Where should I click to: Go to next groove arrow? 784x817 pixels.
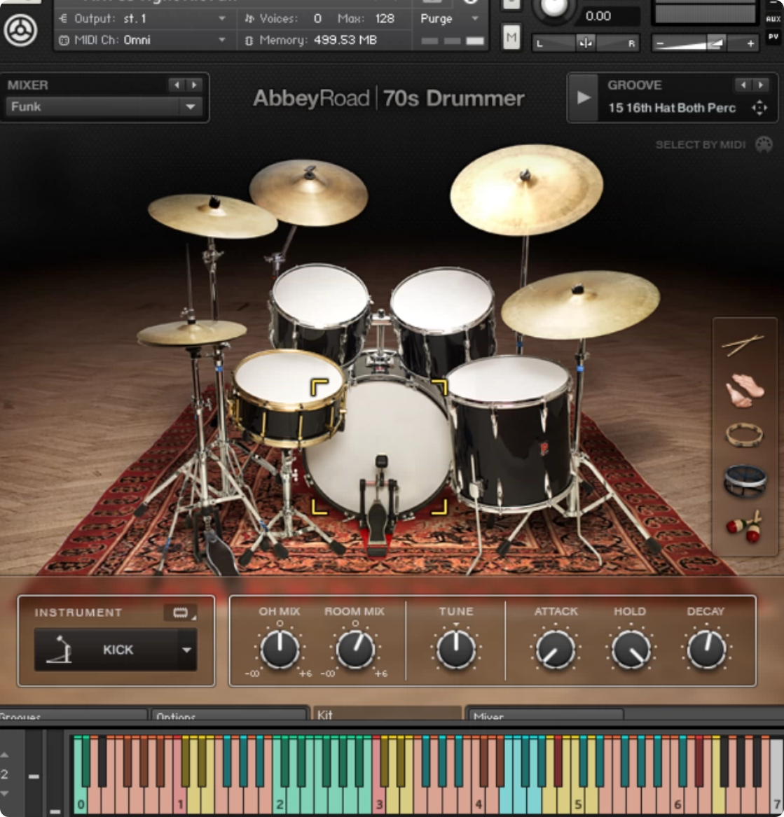tap(761, 85)
